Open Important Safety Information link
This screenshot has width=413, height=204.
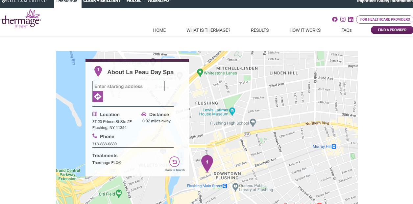point(385,1)
